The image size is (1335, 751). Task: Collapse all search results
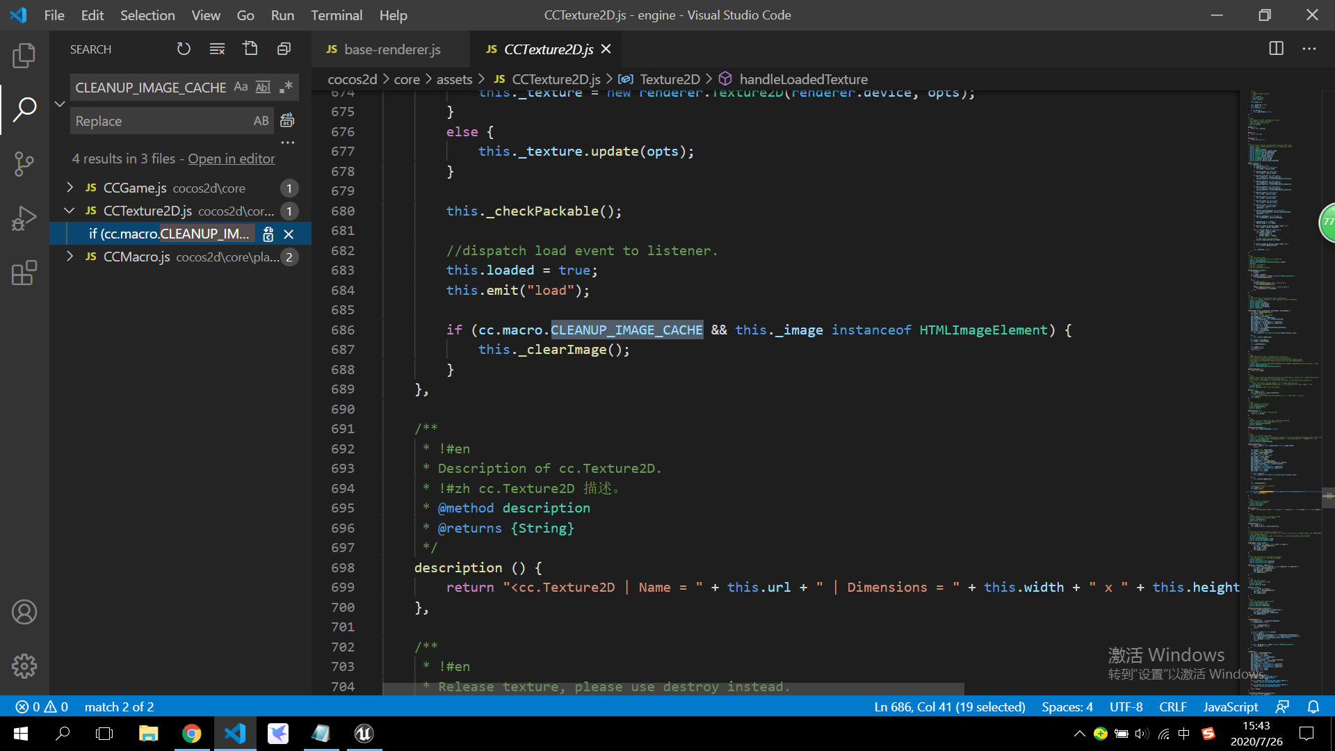coord(284,49)
